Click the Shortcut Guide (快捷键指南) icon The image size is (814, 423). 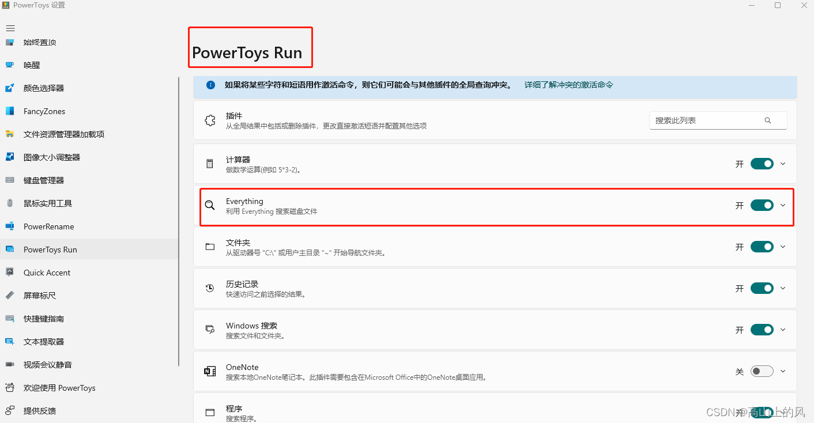[10, 319]
